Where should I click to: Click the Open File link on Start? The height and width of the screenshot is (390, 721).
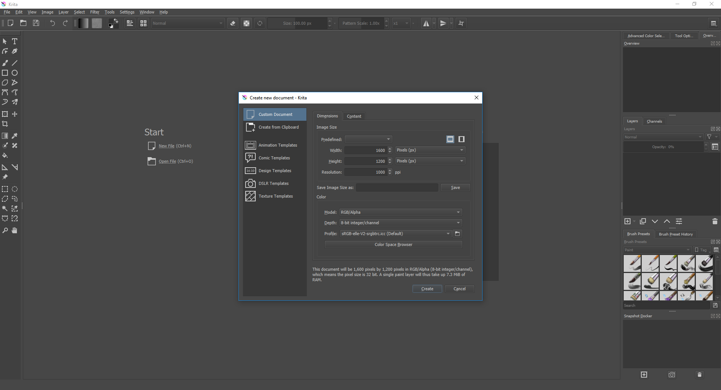pyautogui.click(x=167, y=161)
